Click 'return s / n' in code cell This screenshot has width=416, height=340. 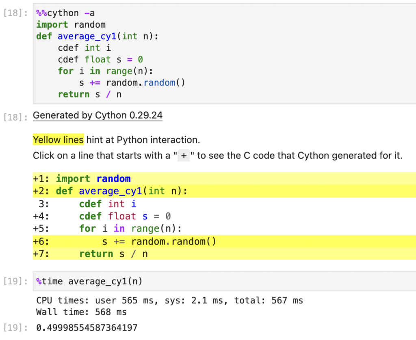click(90, 94)
